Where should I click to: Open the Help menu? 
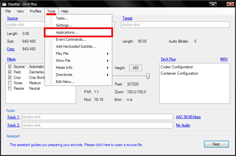(65, 11)
